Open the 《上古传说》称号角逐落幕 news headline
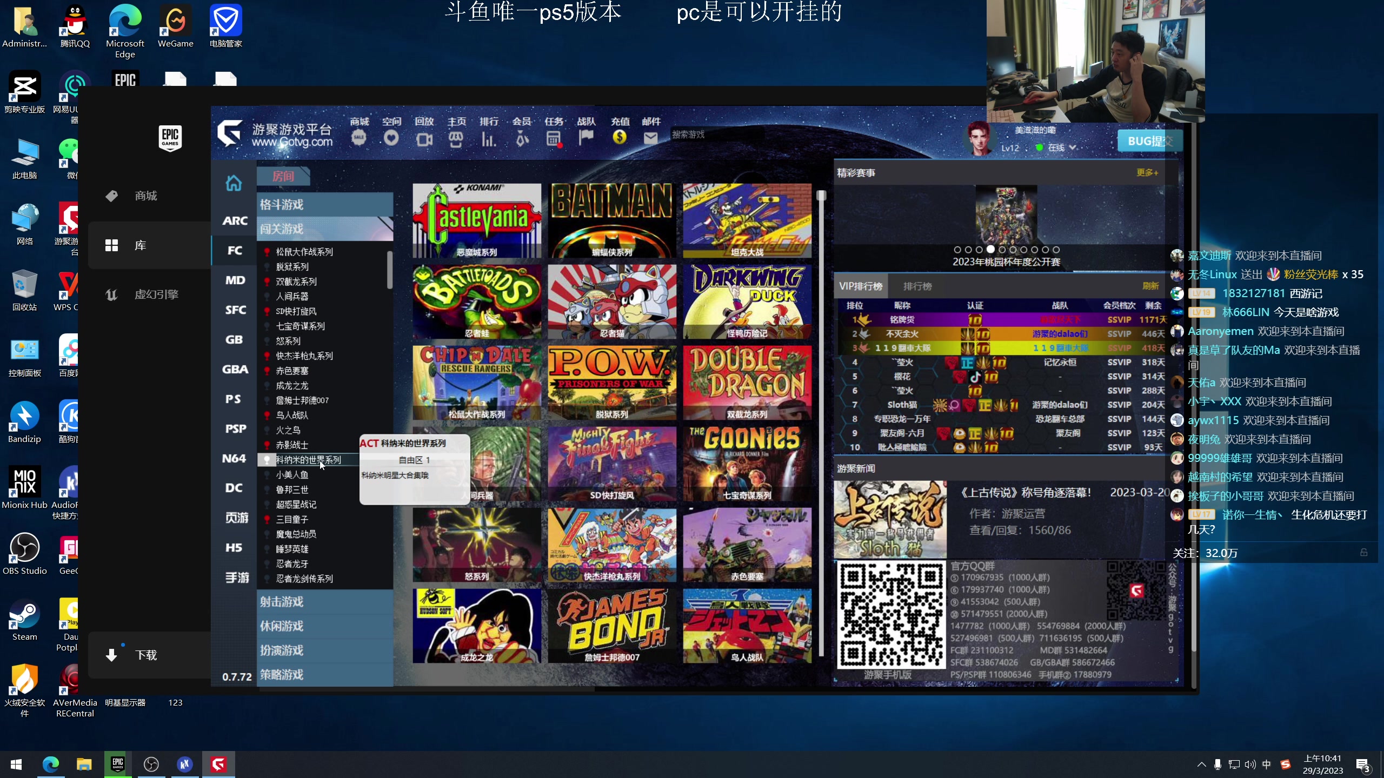The height and width of the screenshot is (778, 1384). point(1025,492)
